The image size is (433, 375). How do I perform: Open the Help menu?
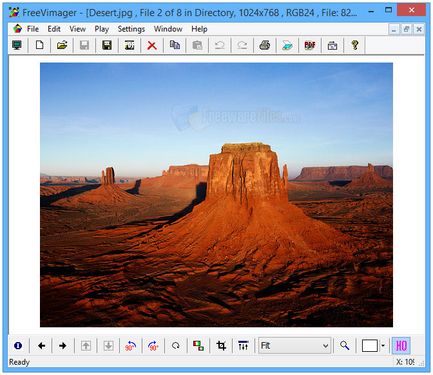click(x=199, y=29)
